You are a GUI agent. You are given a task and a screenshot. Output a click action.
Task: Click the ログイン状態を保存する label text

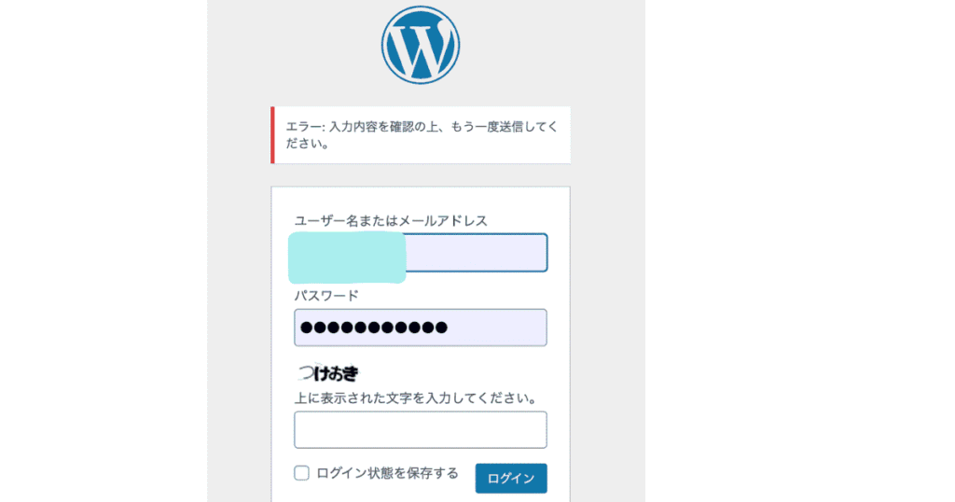tap(387, 473)
